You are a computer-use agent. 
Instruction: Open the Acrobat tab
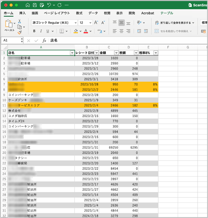(148, 13)
